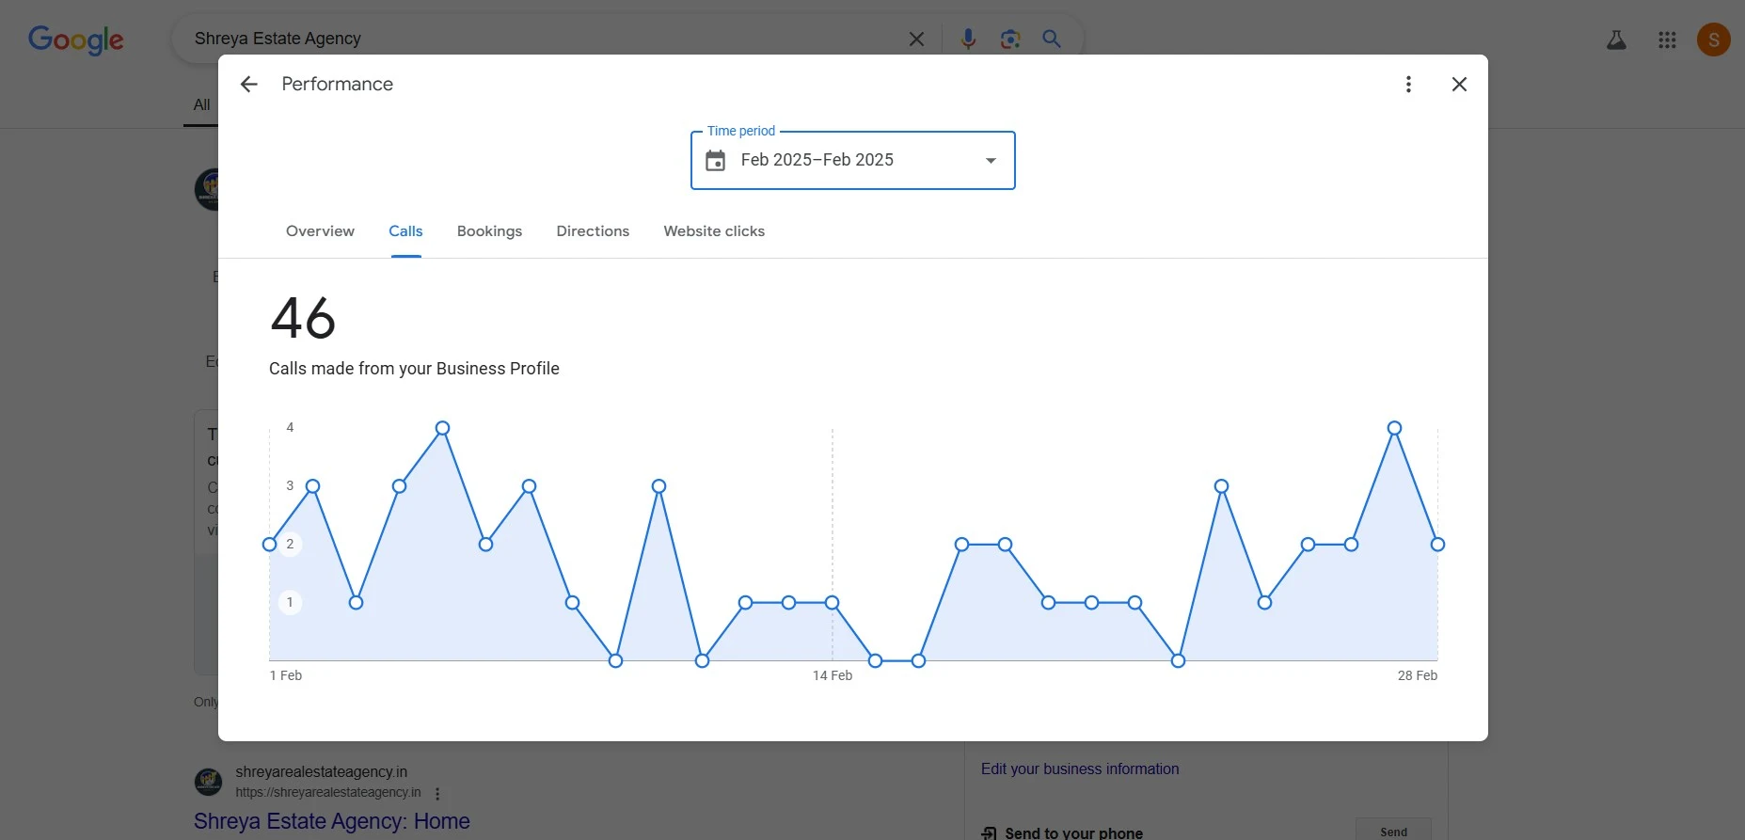Image resolution: width=1745 pixels, height=840 pixels.
Task: Close the Performance dialog
Action: coord(1459,85)
